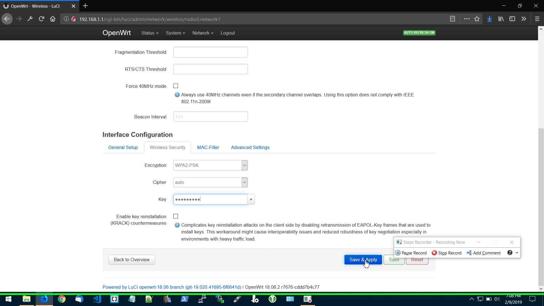
Task: Reload the page with refresh icon
Action: 41,19
